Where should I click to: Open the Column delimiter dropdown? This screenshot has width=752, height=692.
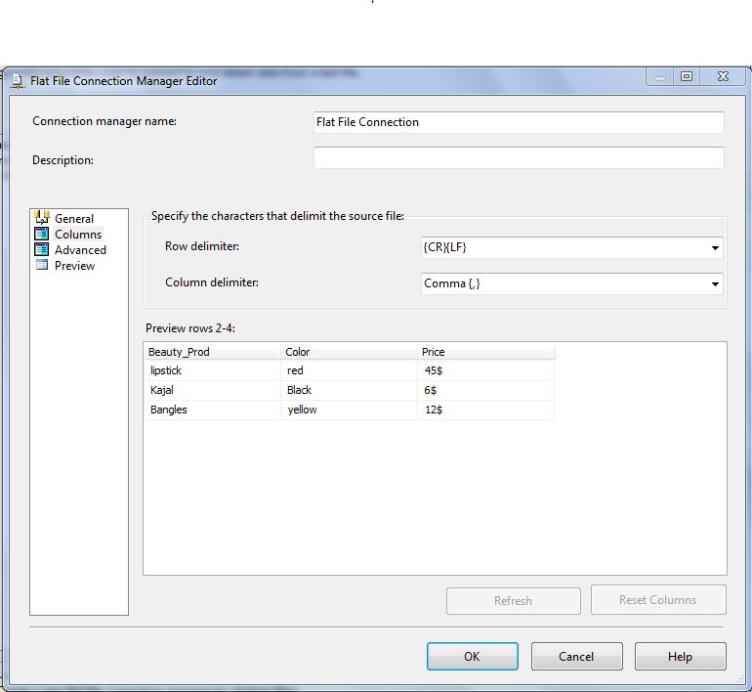[716, 284]
